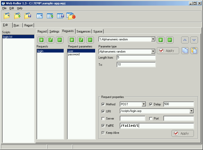Enable the Port checkbox
This screenshot has height=150, width=203.
pyautogui.click(x=151, y=119)
